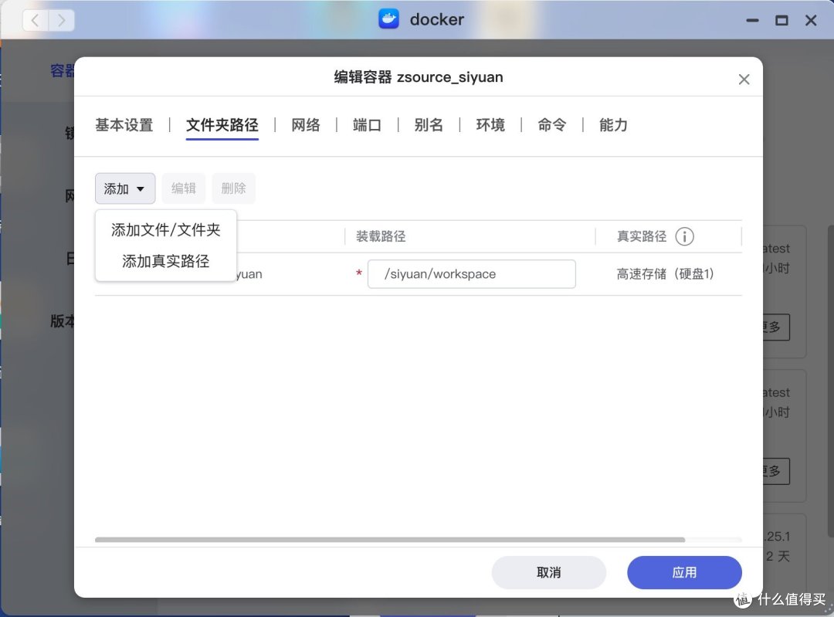Click the 真实路径 column header
The image size is (834, 617).
642,236
